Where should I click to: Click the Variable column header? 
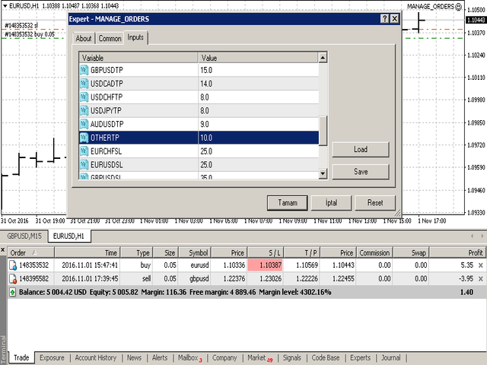point(138,58)
